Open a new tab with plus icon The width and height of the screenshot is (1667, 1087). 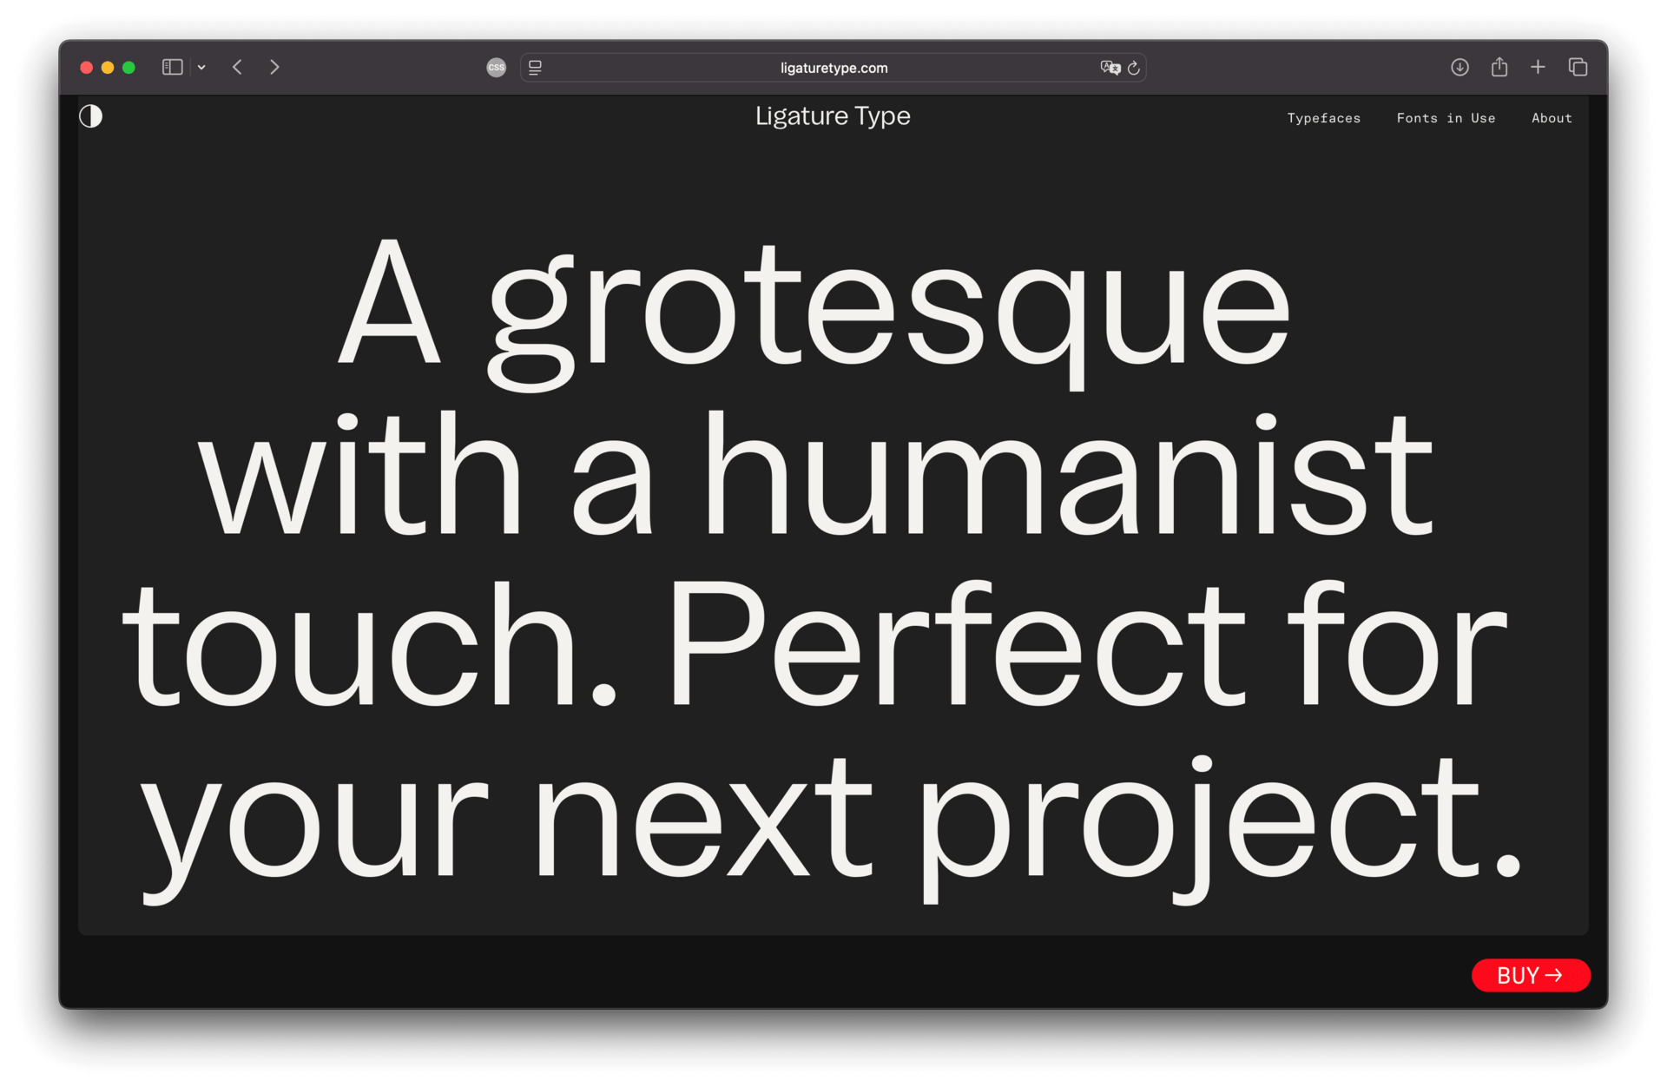[1538, 67]
